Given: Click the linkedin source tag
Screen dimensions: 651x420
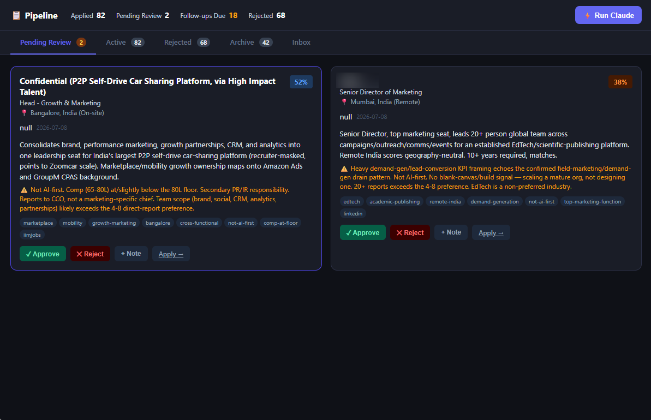Looking at the screenshot, I should click(x=353, y=214).
